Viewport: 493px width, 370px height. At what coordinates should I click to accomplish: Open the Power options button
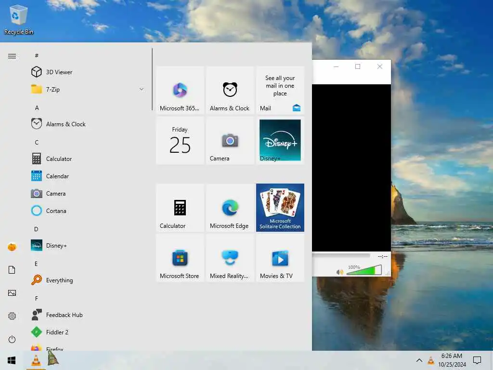pyautogui.click(x=12, y=339)
